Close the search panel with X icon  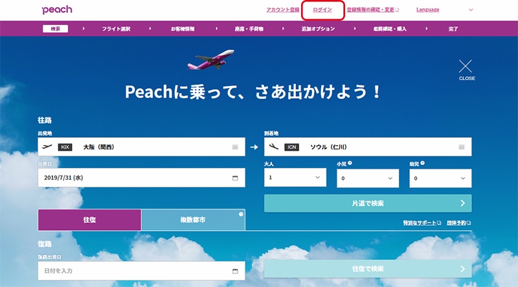tap(465, 67)
